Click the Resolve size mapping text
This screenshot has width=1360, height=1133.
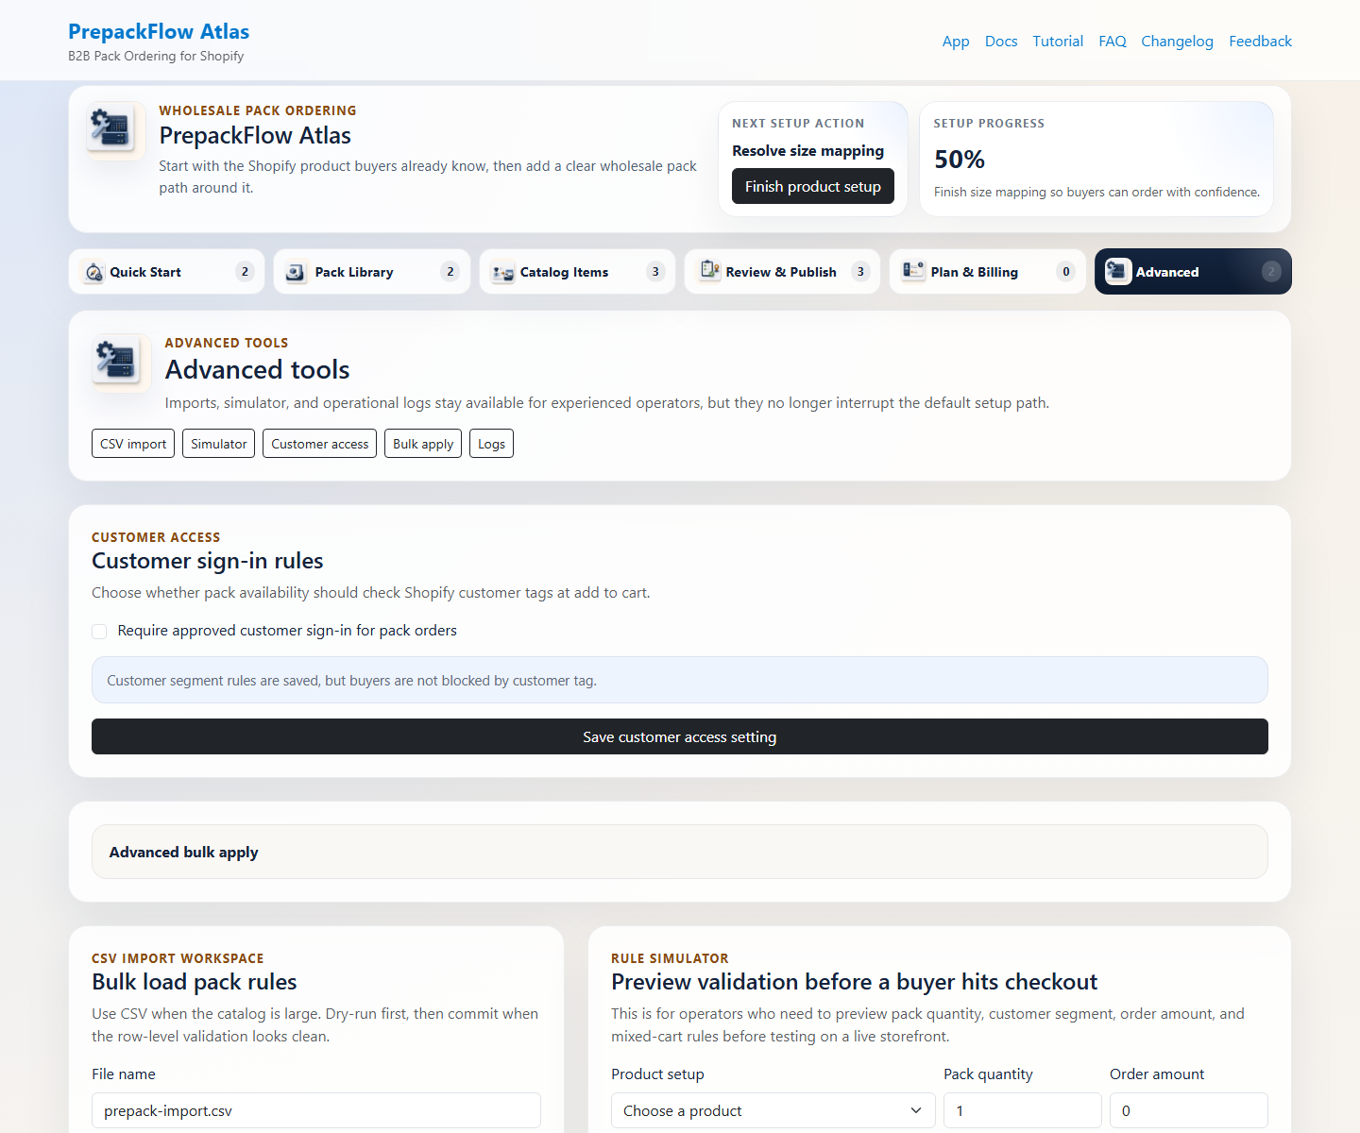(x=808, y=151)
